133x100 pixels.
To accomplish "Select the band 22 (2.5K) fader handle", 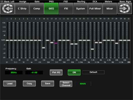I will [x=92, y=49].
